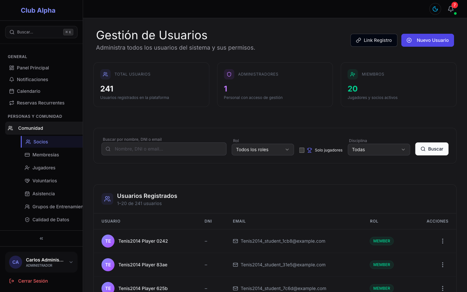Toggle dark mode moon icon
The width and height of the screenshot is (467, 292).
pos(435,9)
